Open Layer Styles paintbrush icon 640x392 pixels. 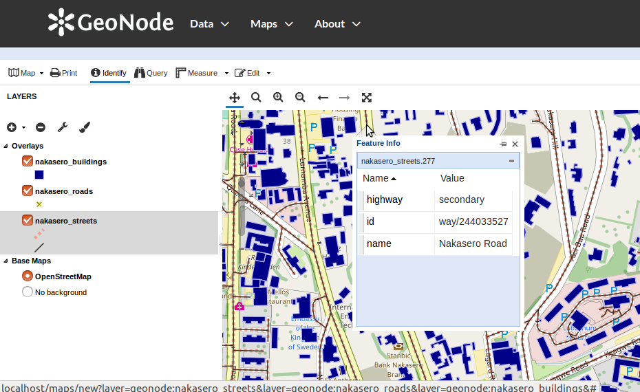tap(85, 127)
